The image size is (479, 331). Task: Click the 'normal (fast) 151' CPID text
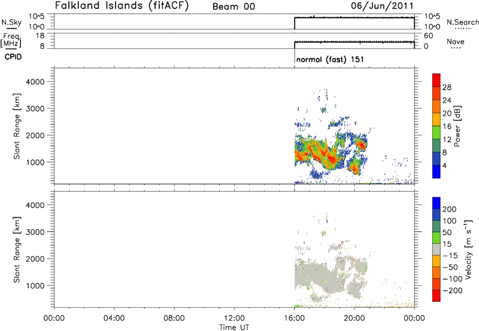pos(330,59)
